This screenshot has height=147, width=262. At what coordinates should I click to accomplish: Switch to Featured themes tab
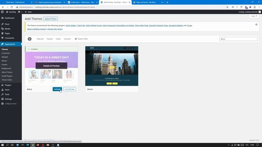pos(40,39)
